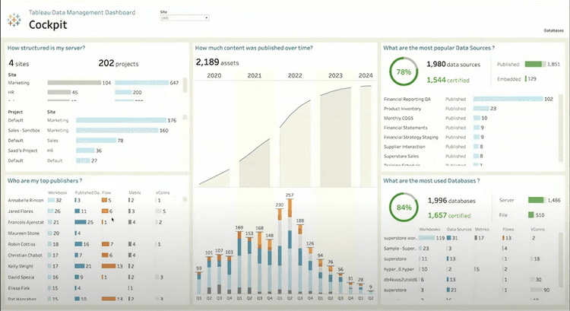Select publisher Kelly Wright

coord(21,266)
